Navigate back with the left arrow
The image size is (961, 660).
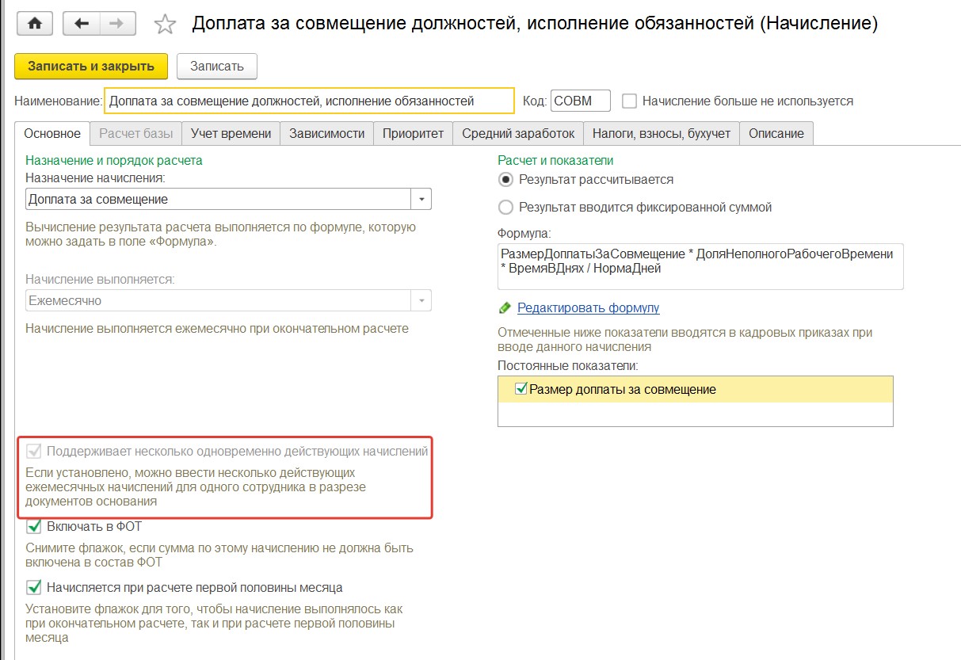(81, 24)
